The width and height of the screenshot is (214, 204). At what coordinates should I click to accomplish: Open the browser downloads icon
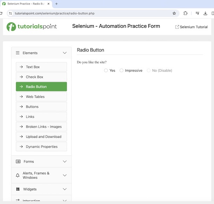[x=205, y=13]
